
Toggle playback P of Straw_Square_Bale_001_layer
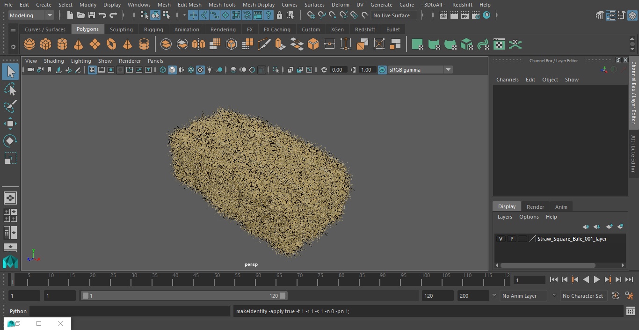(x=512, y=239)
